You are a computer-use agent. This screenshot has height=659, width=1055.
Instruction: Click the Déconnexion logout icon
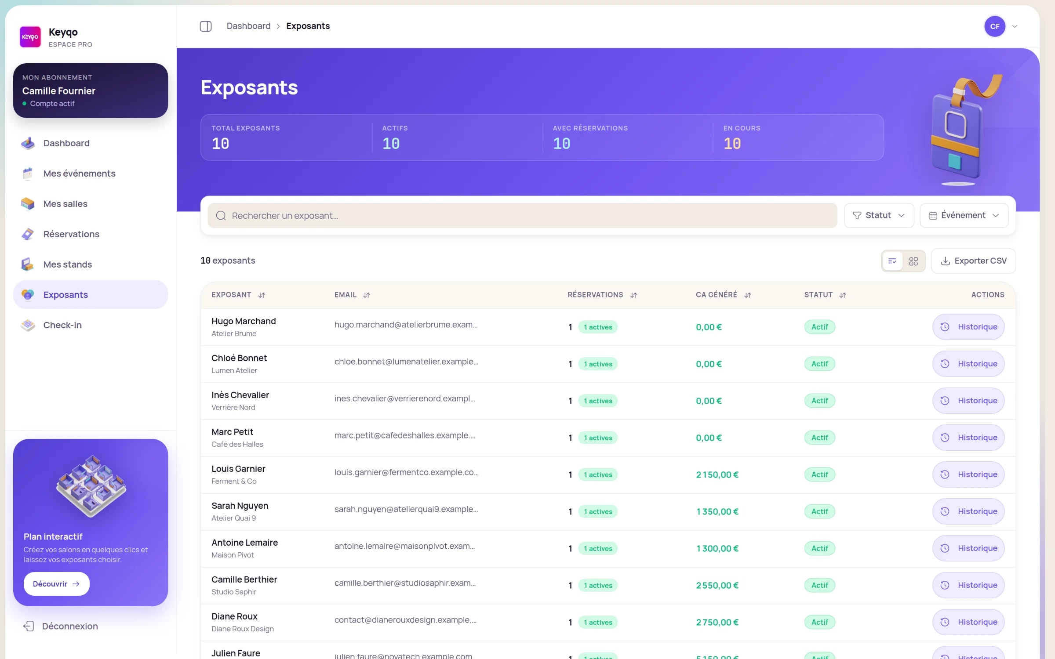[29, 626]
